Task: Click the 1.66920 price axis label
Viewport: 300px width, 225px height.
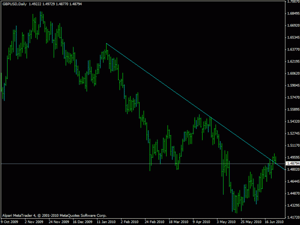Action: coord(293,25)
